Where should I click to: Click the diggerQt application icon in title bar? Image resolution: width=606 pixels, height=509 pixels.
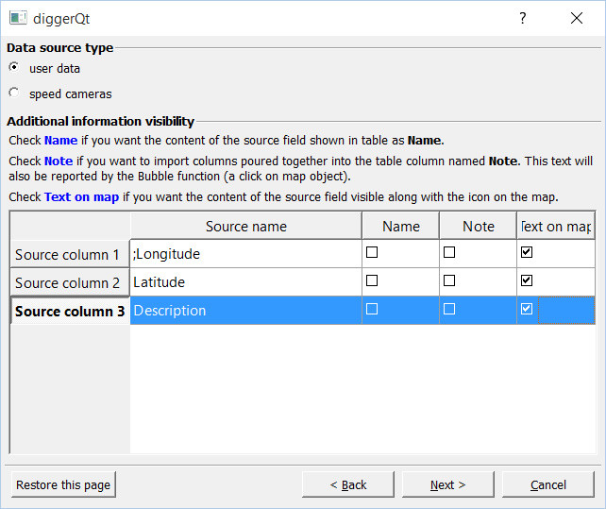pos(18,18)
